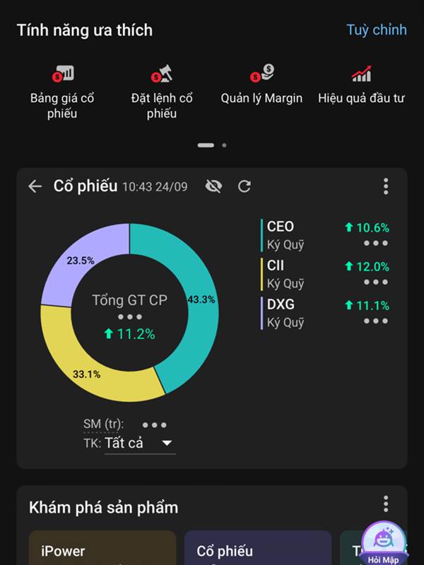424x565 pixels.
Task: Open Cổ phiếu card three-dot menu
Action: 386,186
